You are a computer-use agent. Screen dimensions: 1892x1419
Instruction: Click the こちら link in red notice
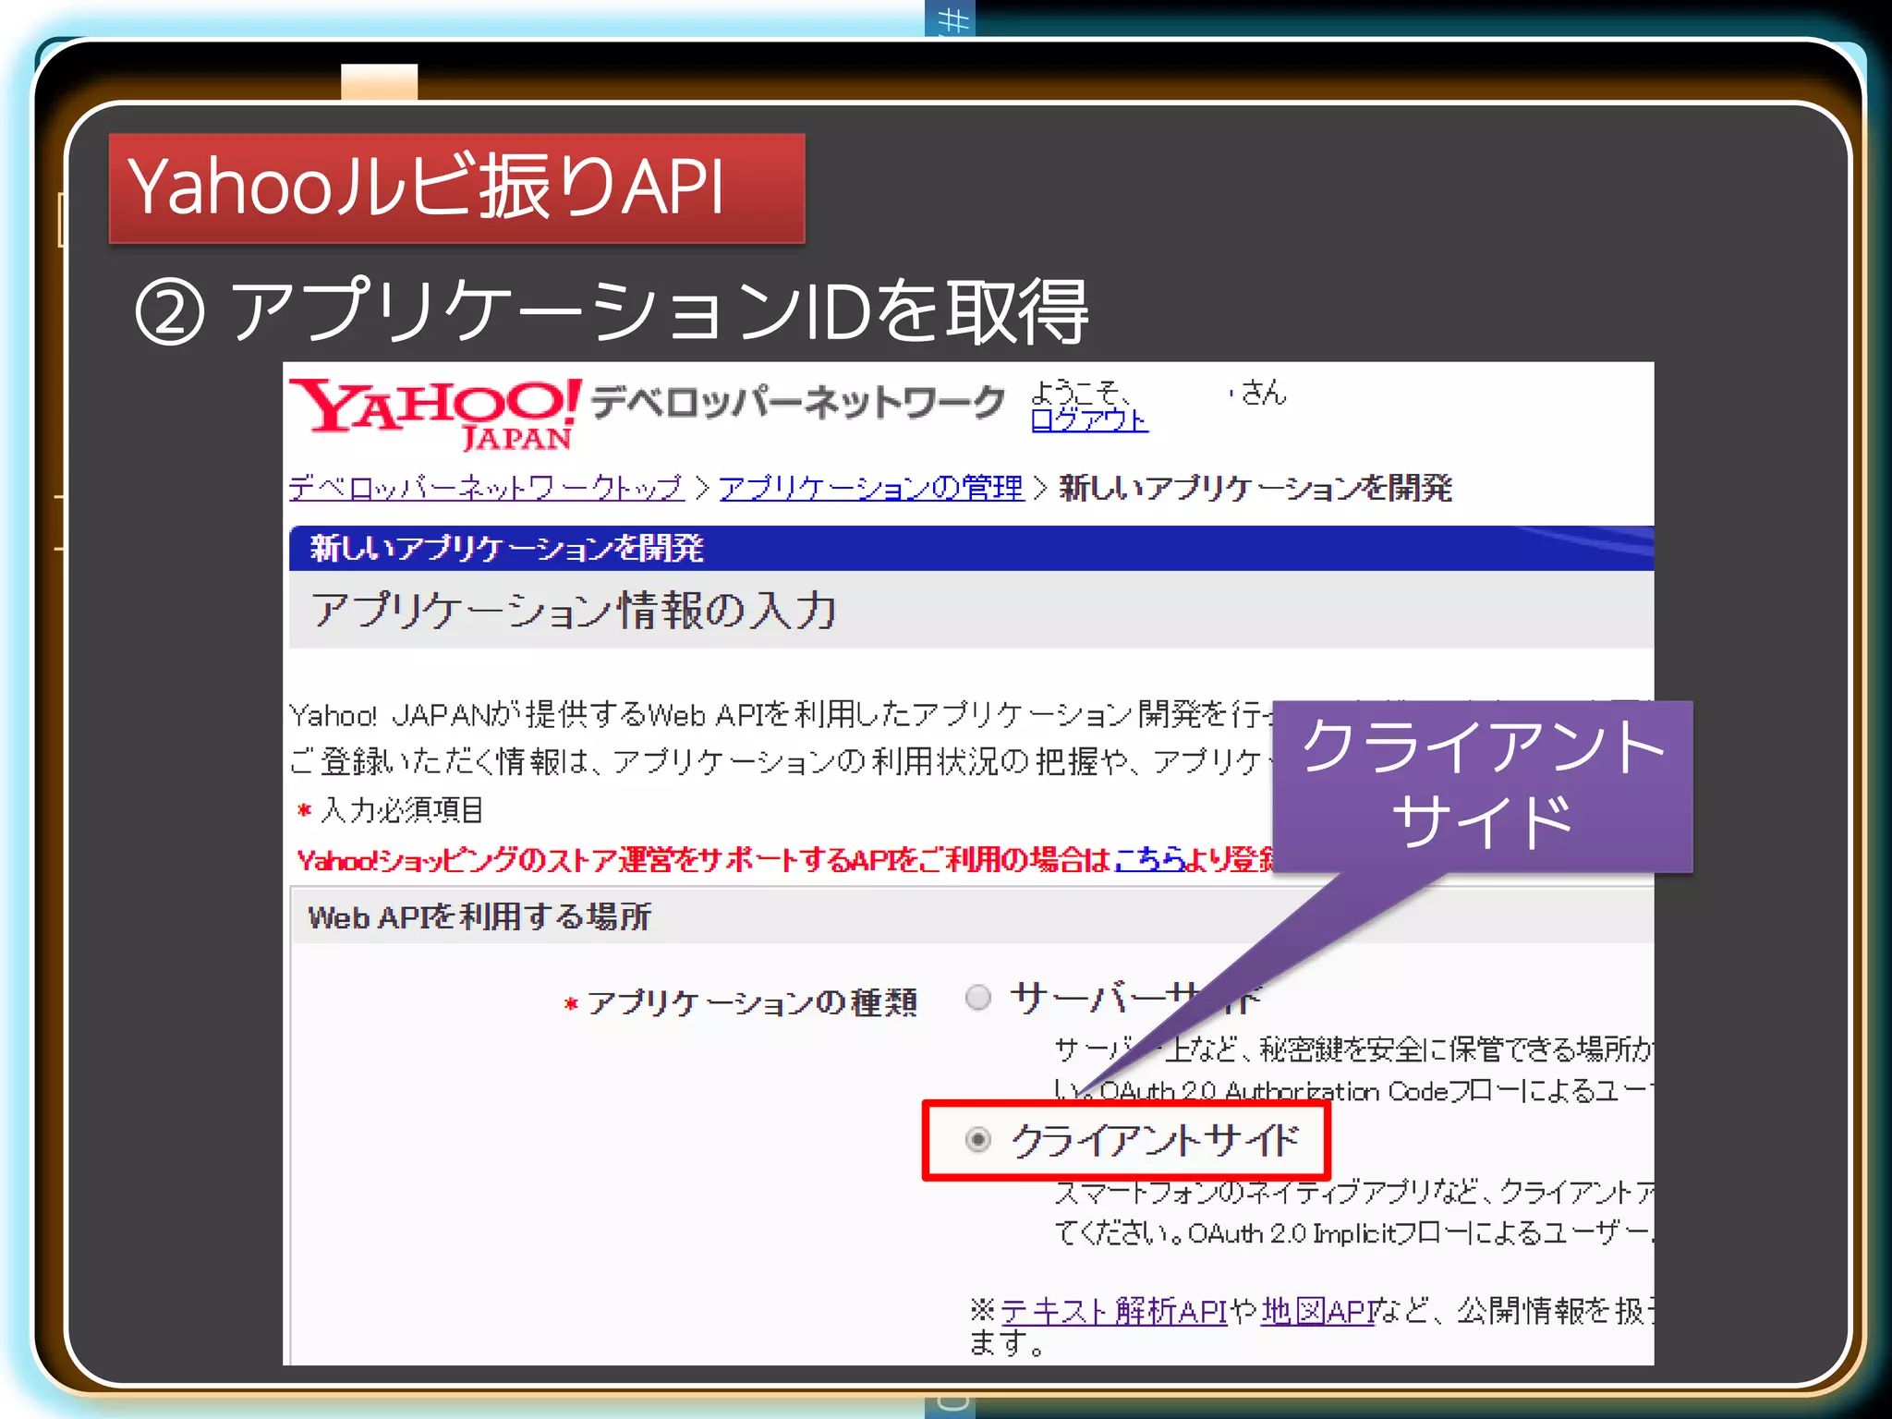[x=1149, y=860]
